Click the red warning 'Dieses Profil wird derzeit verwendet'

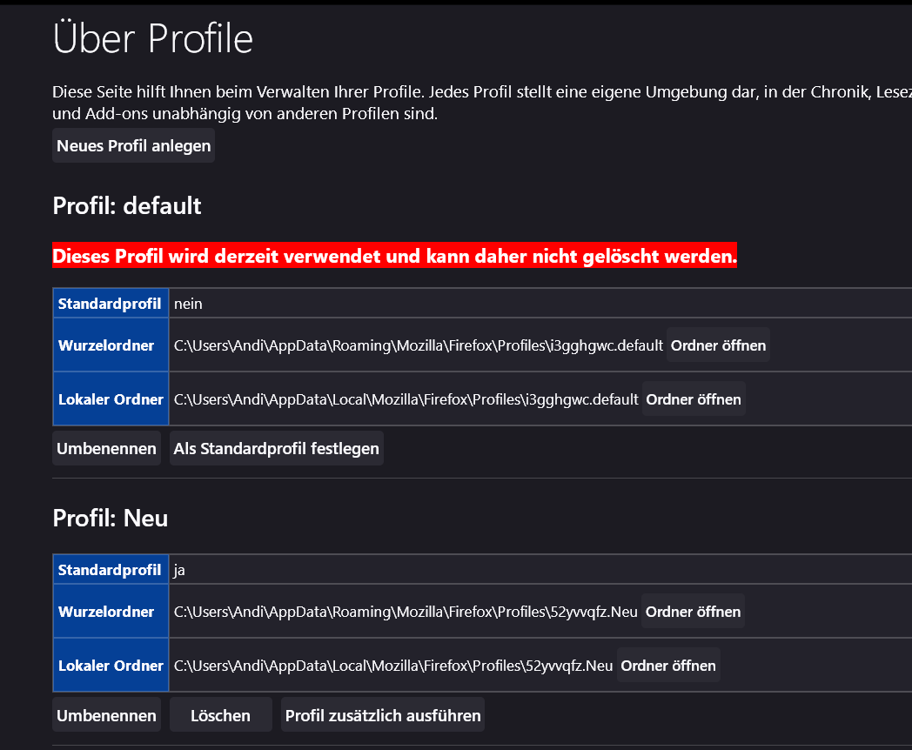click(394, 256)
